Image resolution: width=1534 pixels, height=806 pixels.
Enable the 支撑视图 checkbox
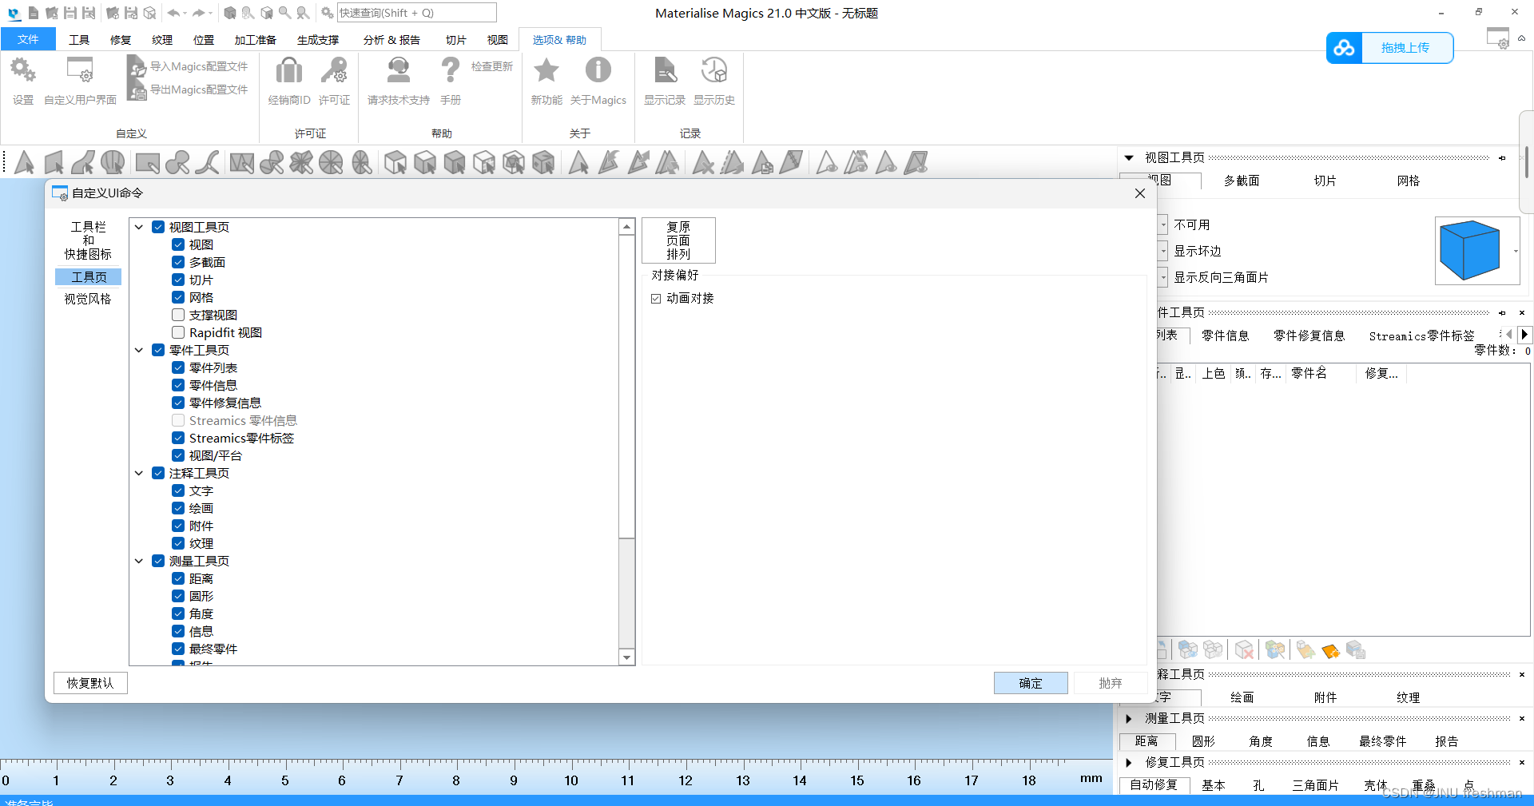pyautogui.click(x=178, y=315)
